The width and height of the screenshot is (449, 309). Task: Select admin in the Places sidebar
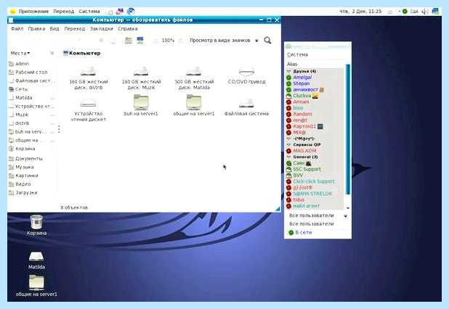(19, 63)
